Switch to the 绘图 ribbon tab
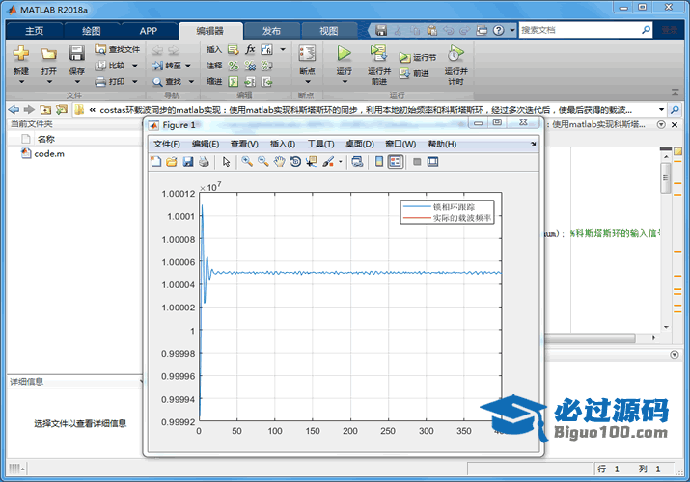The width and height of the screenshot is (690, 482). (91, 31)
